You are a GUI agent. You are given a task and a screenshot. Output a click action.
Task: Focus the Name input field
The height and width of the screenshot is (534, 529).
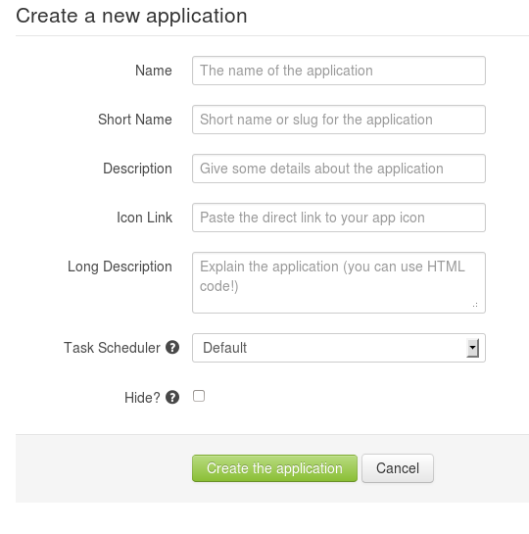pyautogui.click(x=339, y=71)
